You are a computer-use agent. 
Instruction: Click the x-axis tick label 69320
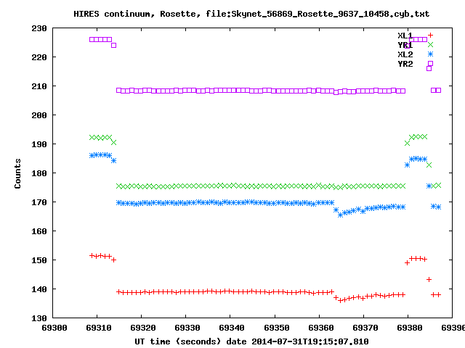coord(143,328)
